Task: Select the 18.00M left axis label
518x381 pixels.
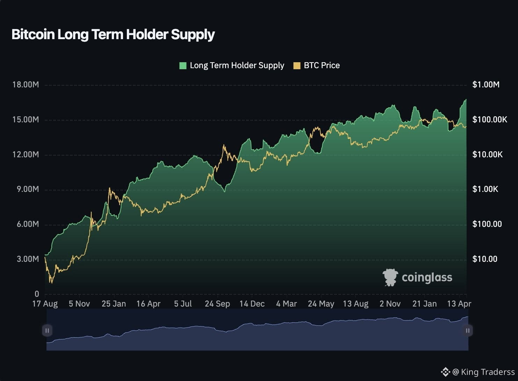Action: (x=26, y=85)
